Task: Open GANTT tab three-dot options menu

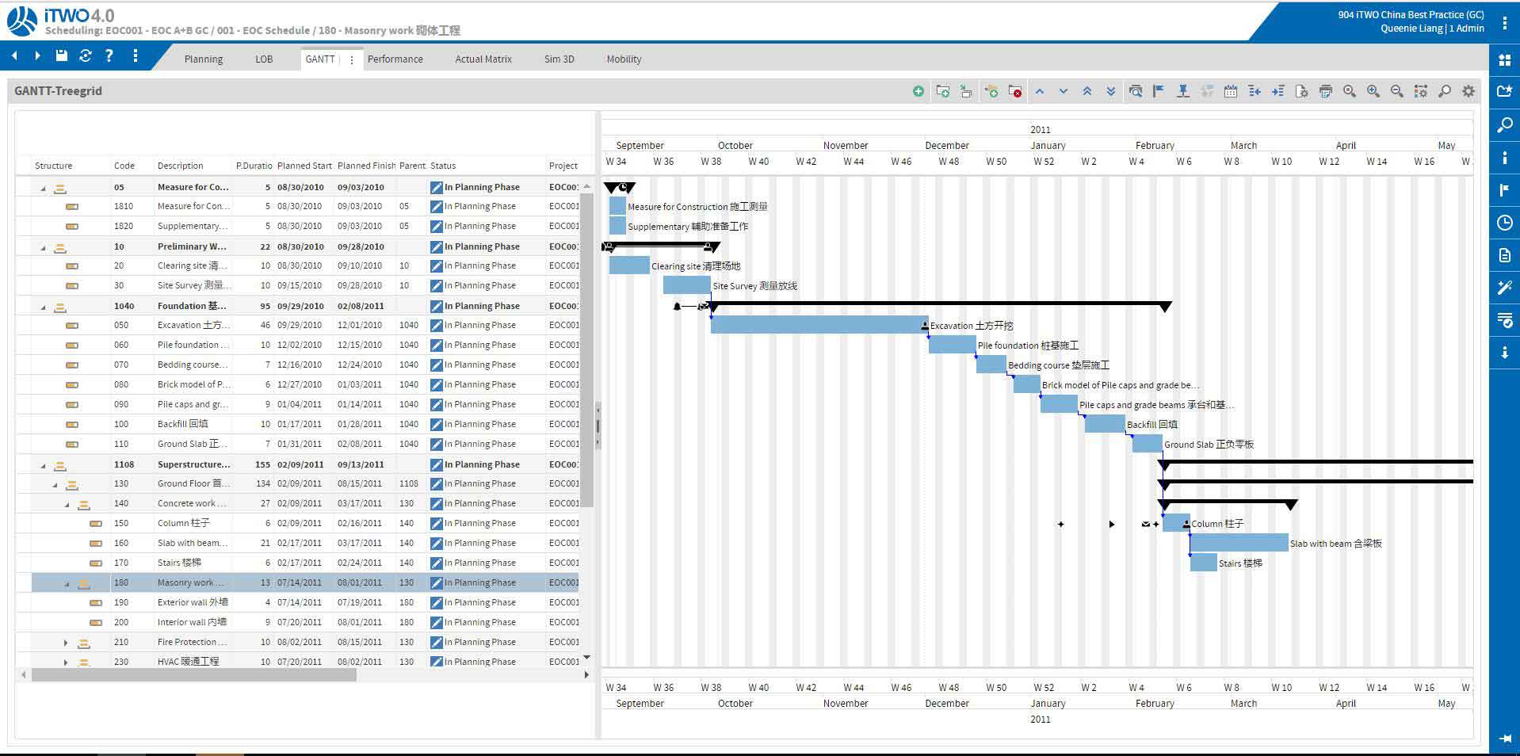Action: tap(352, 59)
